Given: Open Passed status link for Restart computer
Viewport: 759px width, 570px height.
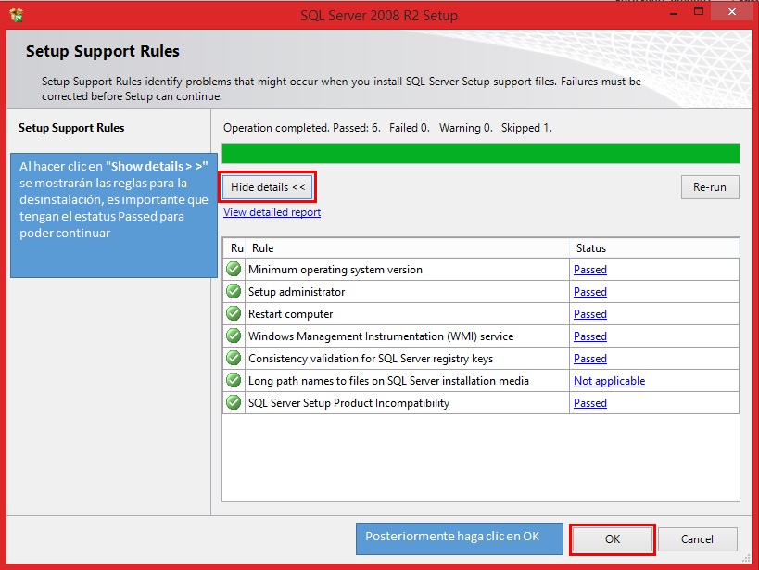Looking at the screenshot, I should click(590, 314).
